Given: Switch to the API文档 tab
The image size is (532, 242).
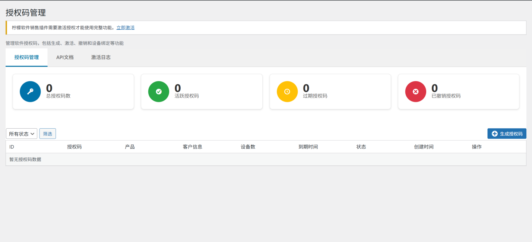Looking at the screenshot, I should point(65,58).
